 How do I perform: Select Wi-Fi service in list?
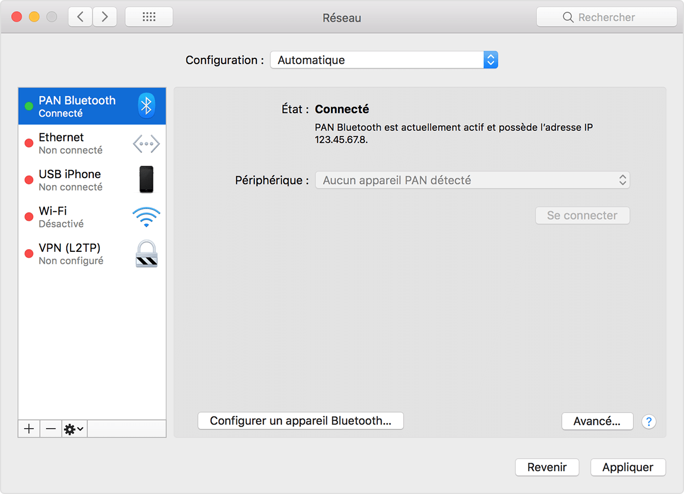tap(92, 217)
